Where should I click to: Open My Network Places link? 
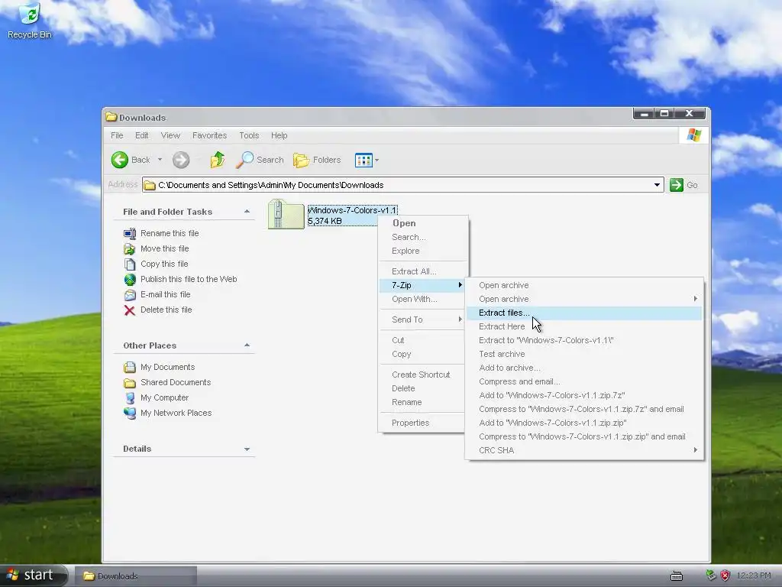pos(176,413)
